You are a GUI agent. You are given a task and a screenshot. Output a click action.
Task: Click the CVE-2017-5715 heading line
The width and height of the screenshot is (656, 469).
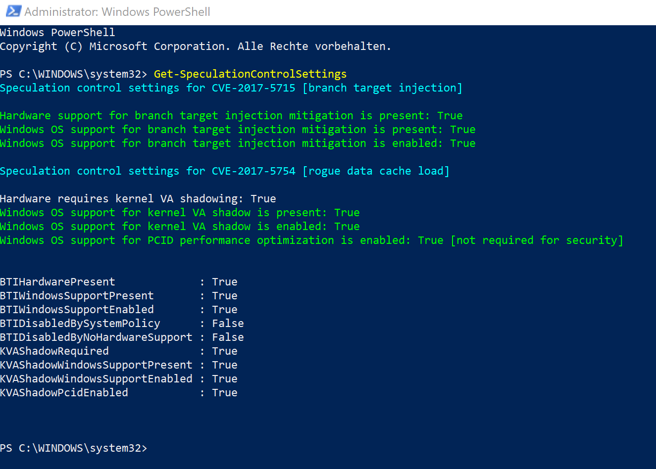(x=231, y=88)
